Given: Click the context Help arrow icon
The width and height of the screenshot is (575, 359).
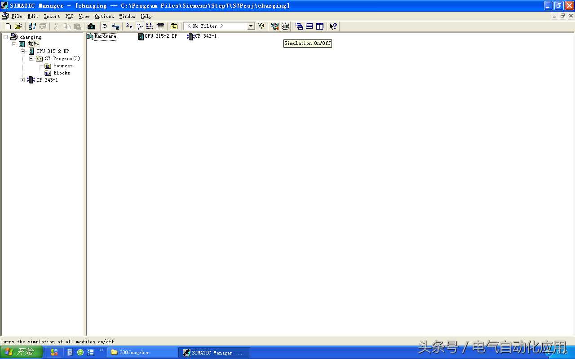Looking at the screenshot, I should click(333, 26).
